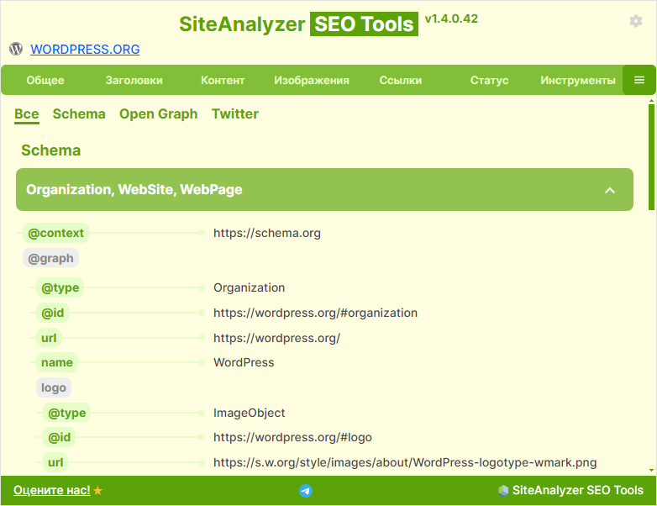Open the Telegram icon in footer

[x=306, y=491]
